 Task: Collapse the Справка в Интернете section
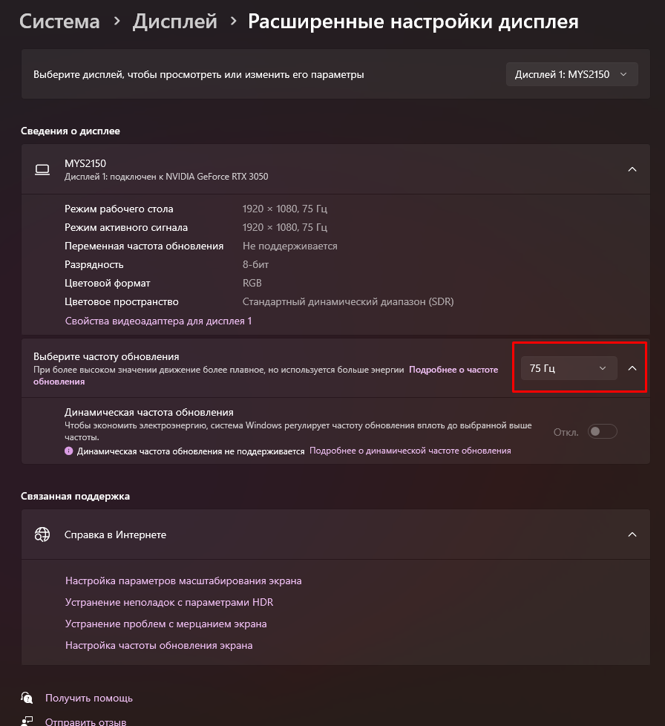click(632, 534)
